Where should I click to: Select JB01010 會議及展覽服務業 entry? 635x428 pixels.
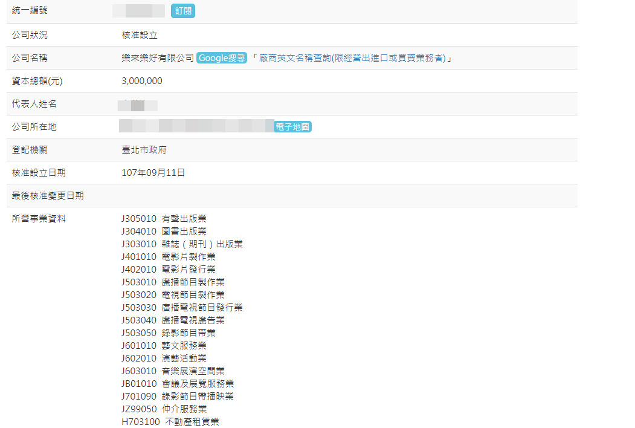coord(177,384)
